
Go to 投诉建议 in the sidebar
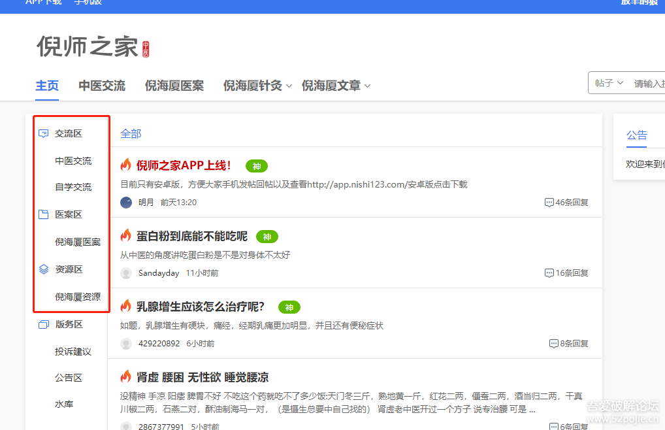coord(73,352)
